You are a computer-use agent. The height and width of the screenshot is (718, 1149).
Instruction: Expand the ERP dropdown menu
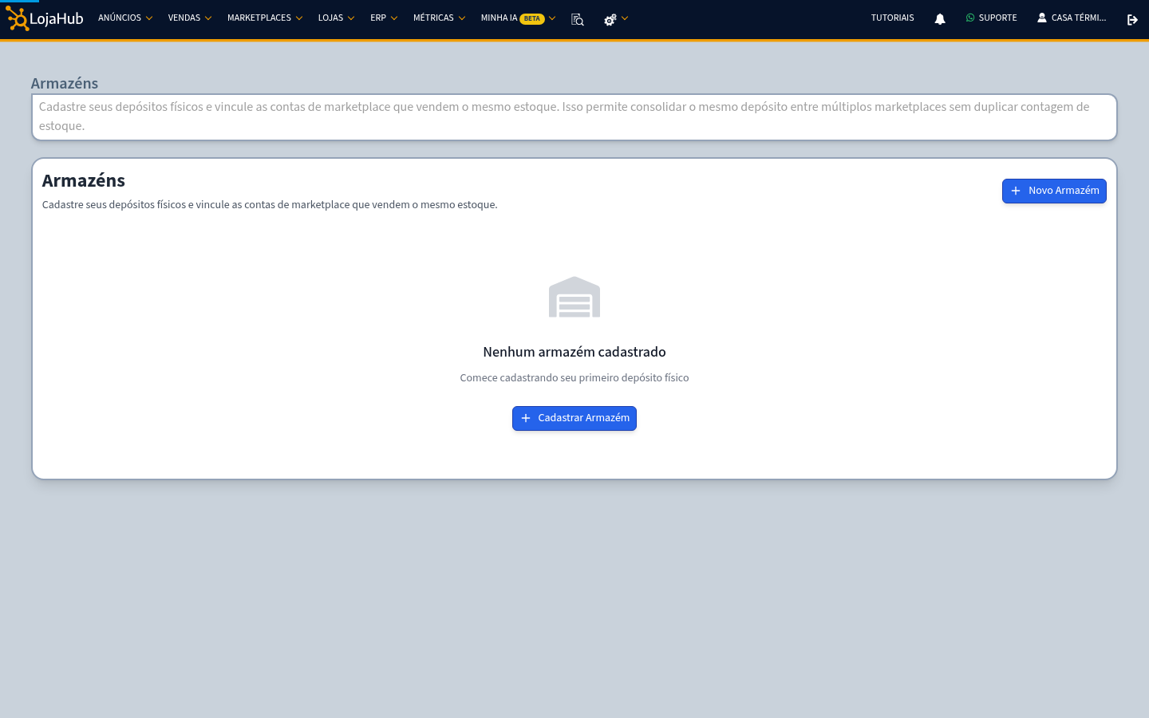pyautogui.click(x=384, y=18)
